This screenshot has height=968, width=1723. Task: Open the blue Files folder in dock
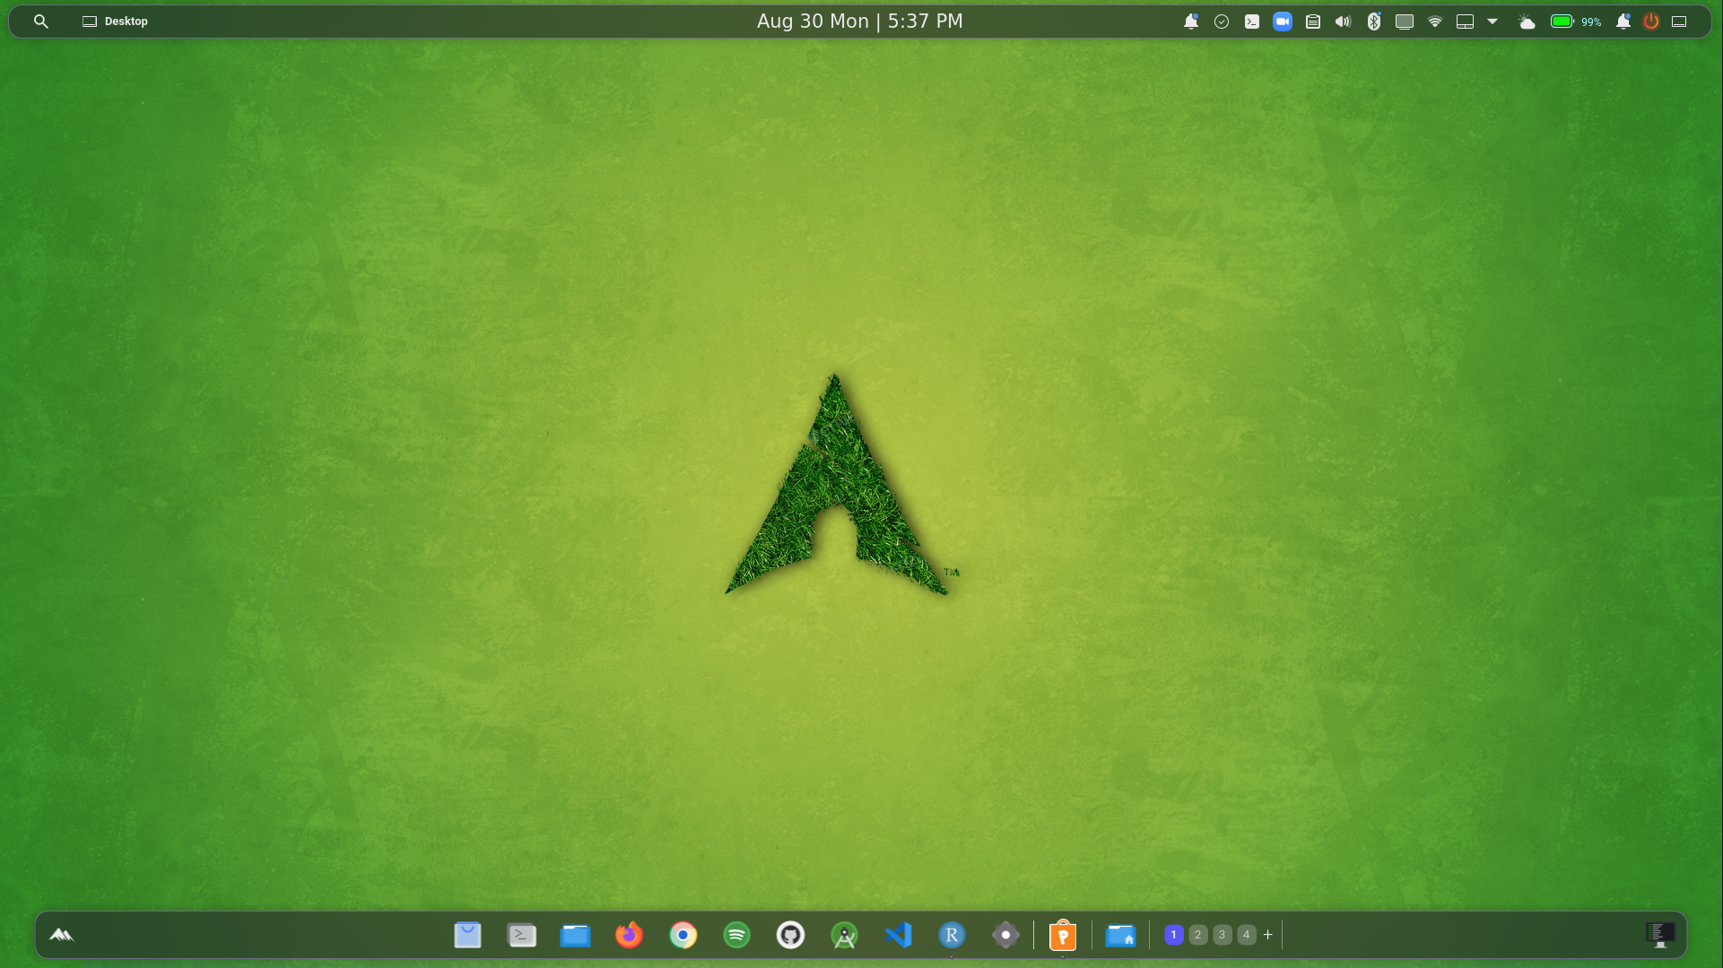(x=575, y=935)
